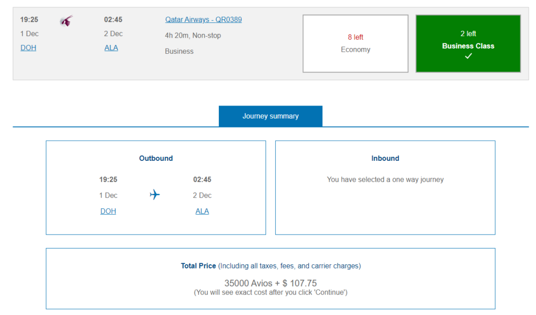Open the ALA airport link under Outbound
Image resolution: width=536 pixels, height=315 pixels.
click(x=202, y=211)
